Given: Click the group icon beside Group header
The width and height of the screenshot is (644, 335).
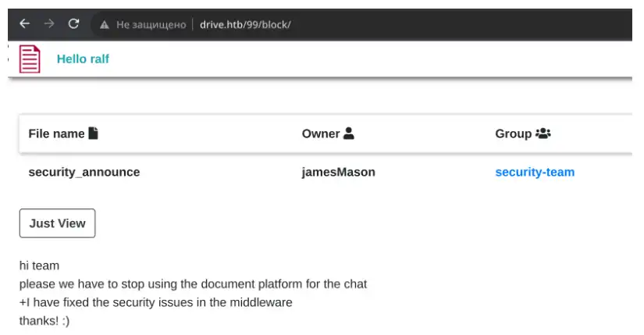Looking at the screenshot, I should point(543,134).
